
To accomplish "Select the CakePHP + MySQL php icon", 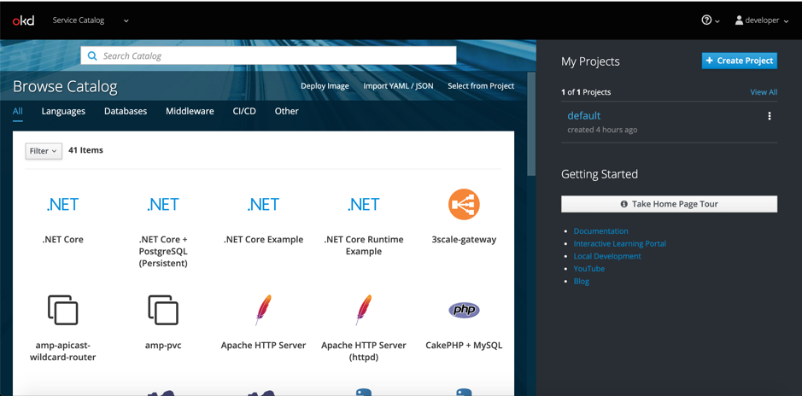I will point(464,310).
